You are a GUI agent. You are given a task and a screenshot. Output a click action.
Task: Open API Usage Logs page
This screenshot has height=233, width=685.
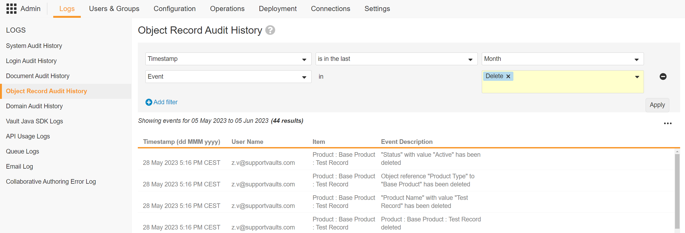coord(28,136)
